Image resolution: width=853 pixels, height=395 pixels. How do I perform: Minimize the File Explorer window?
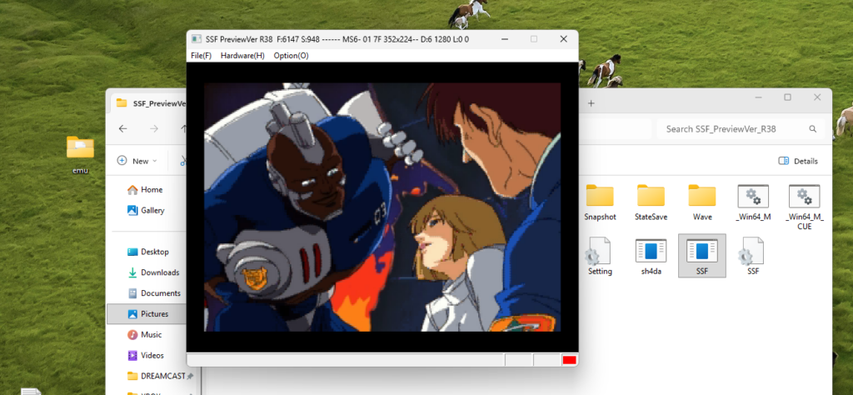[x=758, y=97]
